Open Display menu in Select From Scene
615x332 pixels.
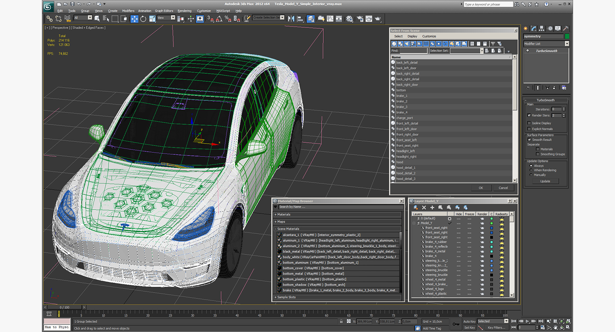pyautogui.click(x=412, y=36)
